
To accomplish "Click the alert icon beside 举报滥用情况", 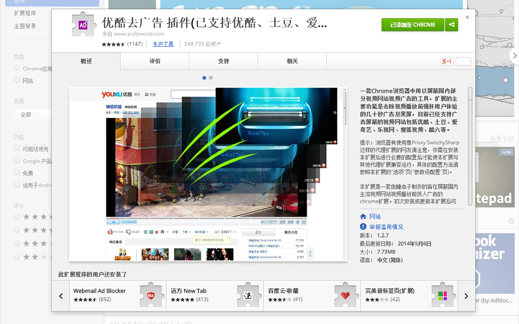I will pos(363,227).
